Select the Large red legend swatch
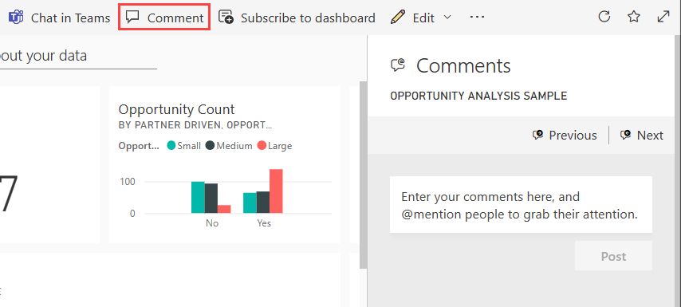Viewport: 681px width, 307px height. click(262, 146)
